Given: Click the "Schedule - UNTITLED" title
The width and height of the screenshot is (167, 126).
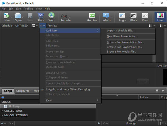Looking at the screenshot, I should coord(14,26).
